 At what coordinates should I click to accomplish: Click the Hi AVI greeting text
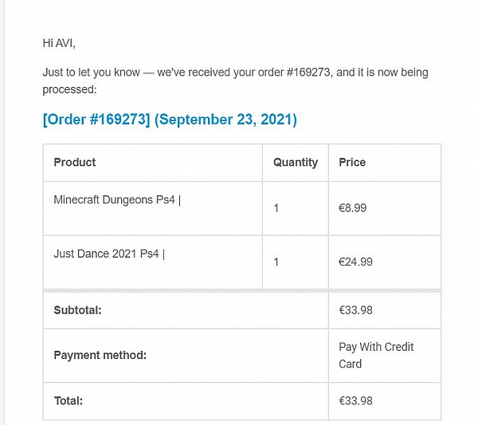[x=59, y=43]
